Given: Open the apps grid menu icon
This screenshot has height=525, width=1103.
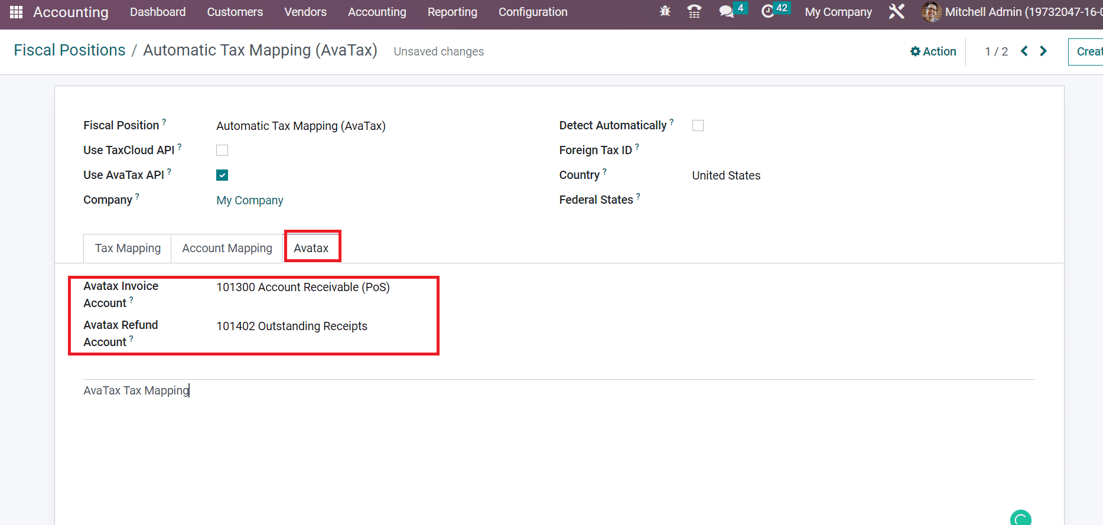Looking at the screenshot, I should click(x=16, y=12).
